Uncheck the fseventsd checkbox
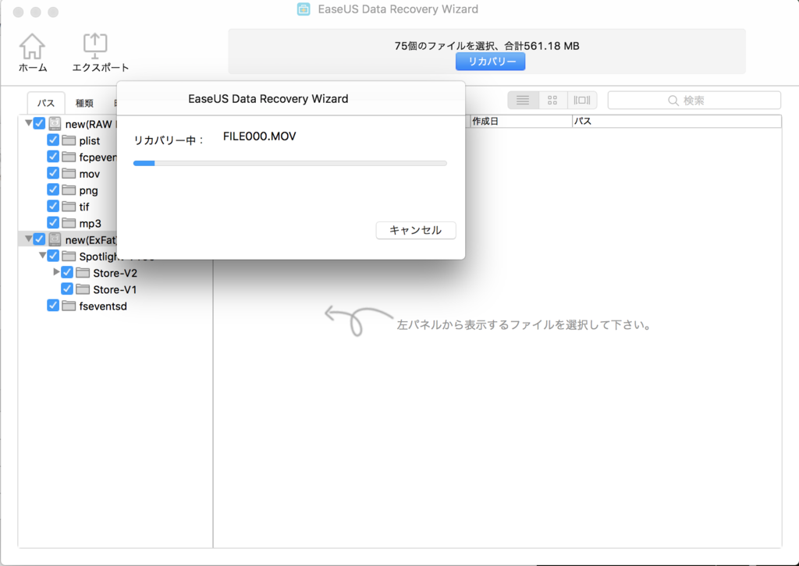Viewport: 799px width, 566px height. (53, 306)
